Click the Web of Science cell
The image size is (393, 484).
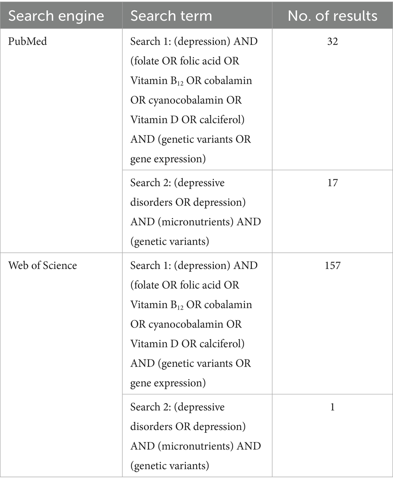pyautogui.click(x=43, y=265)
